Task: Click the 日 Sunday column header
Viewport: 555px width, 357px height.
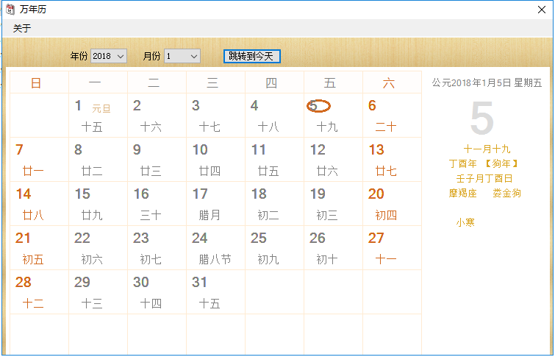Action: tap(39, 82)
